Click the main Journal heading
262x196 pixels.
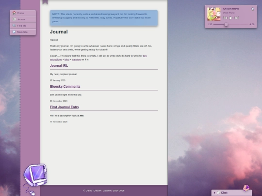pyautogui.click(x=59, y=32)
